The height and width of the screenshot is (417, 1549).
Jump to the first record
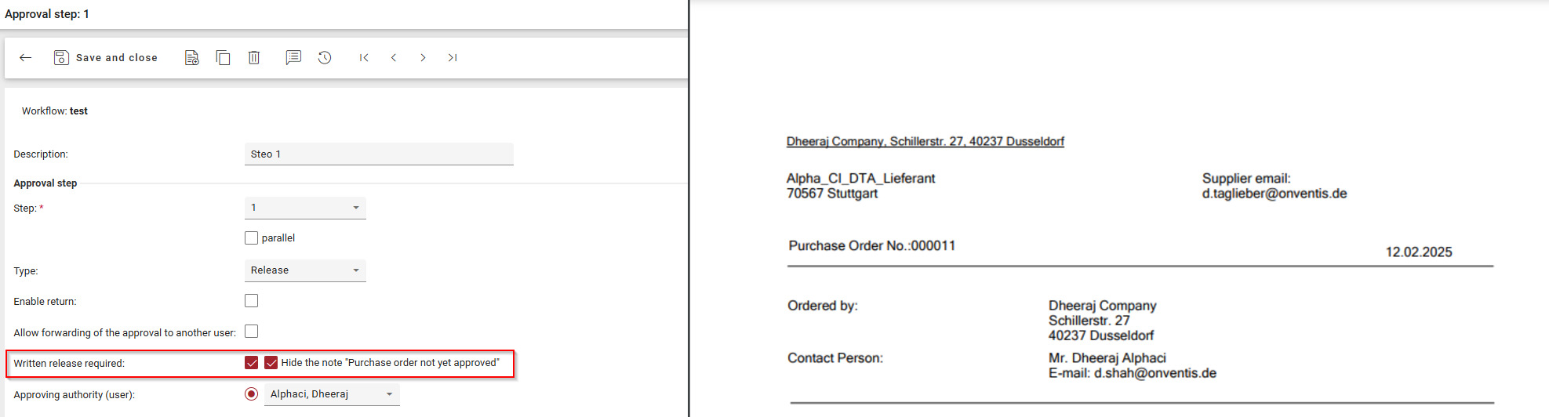[364, 57]
